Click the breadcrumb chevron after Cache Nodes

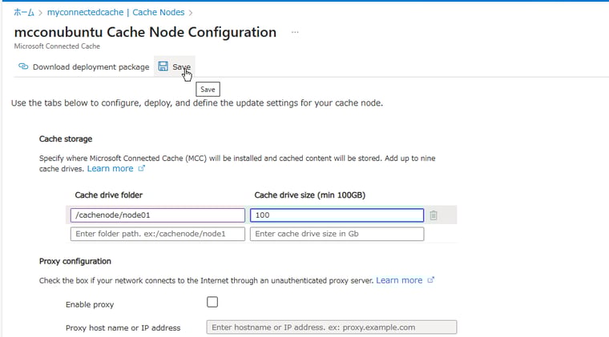pyautogui.click(x=191, y=13)
